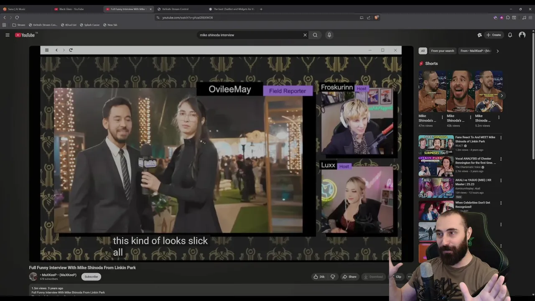The image size is (535, 301).
Task: Open the Splash Cursor bookmark
Action: pos(90,25)
